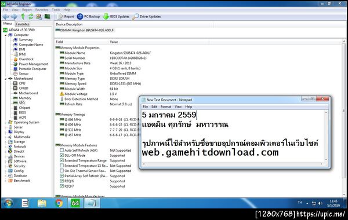
Task: Select Computer Name tree item
Action: (28, 45)
